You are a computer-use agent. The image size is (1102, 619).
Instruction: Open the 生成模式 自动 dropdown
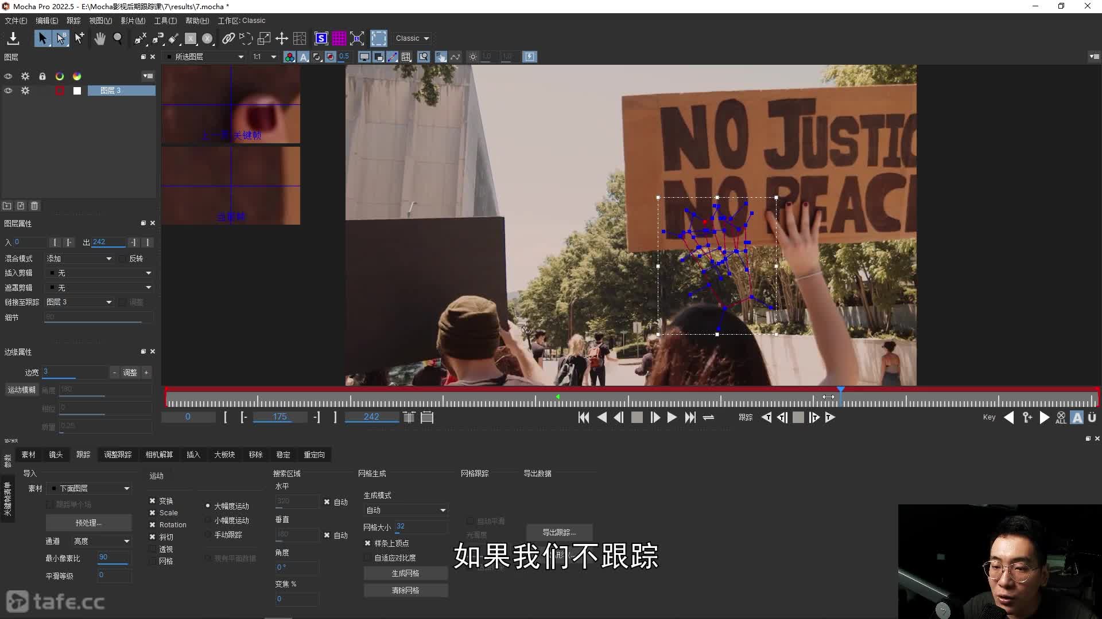tap(405, 510)
